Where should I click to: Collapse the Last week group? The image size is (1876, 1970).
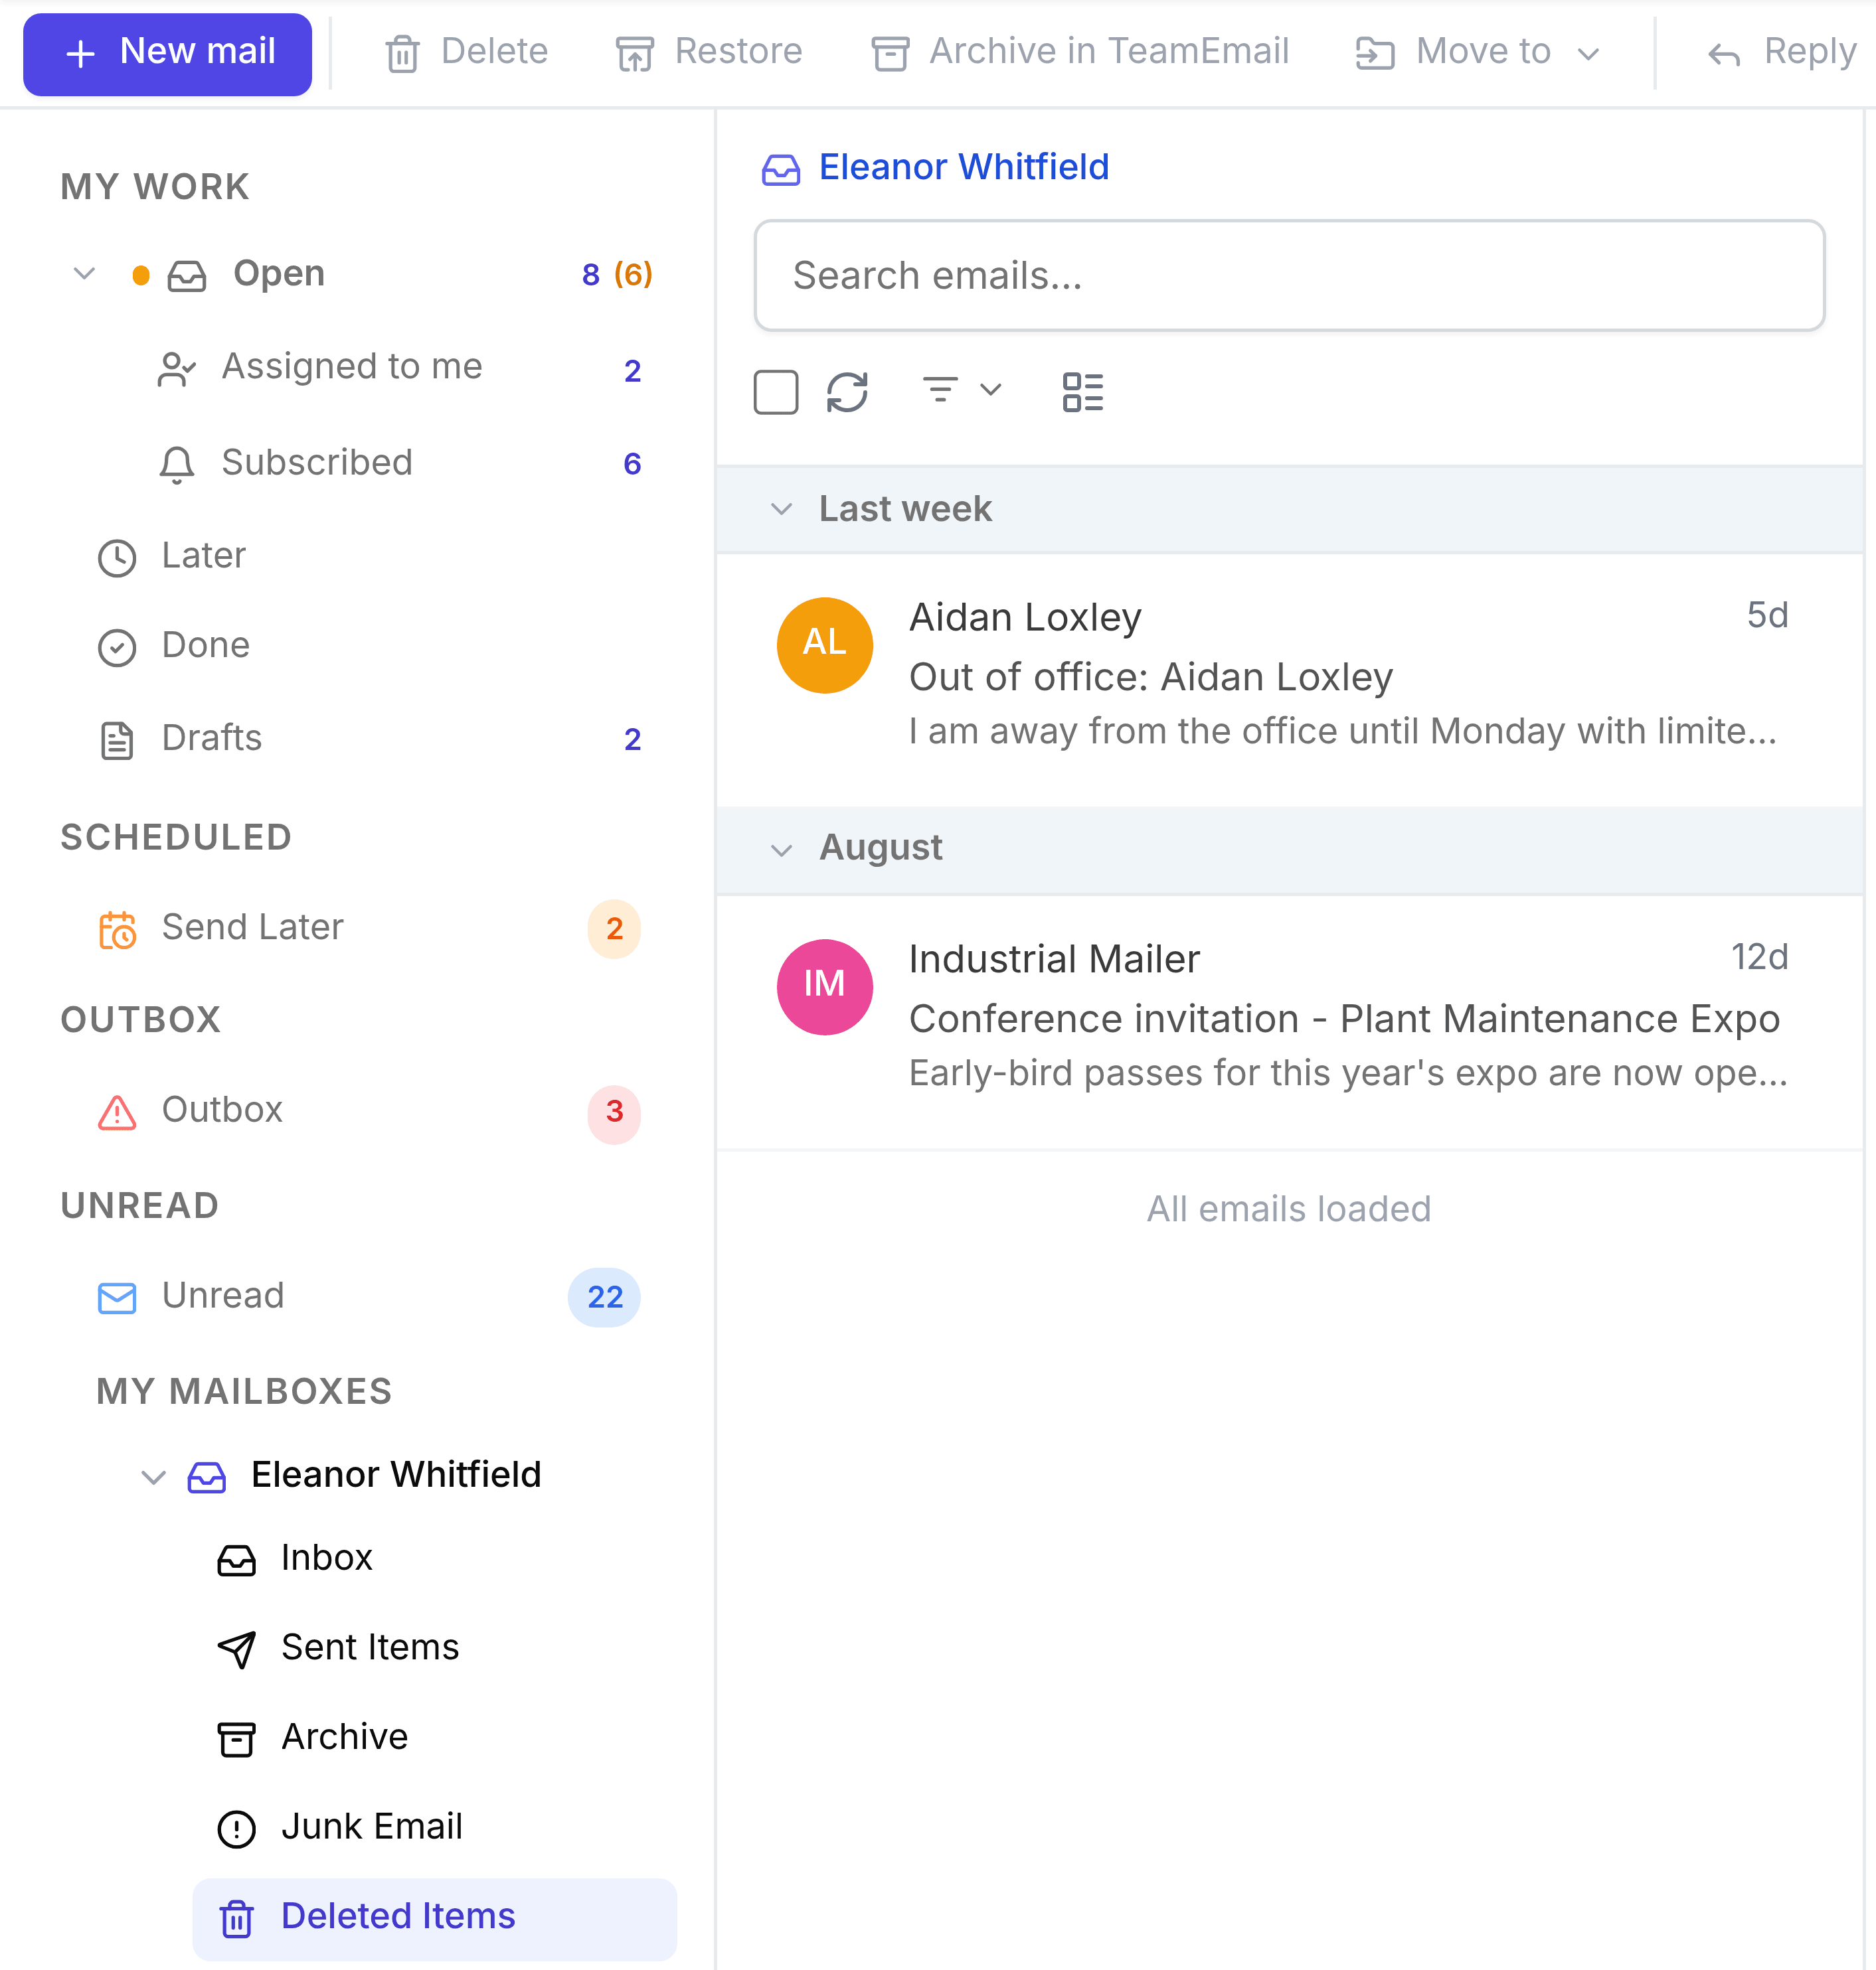pyautogui.click(x=781, y=510)
